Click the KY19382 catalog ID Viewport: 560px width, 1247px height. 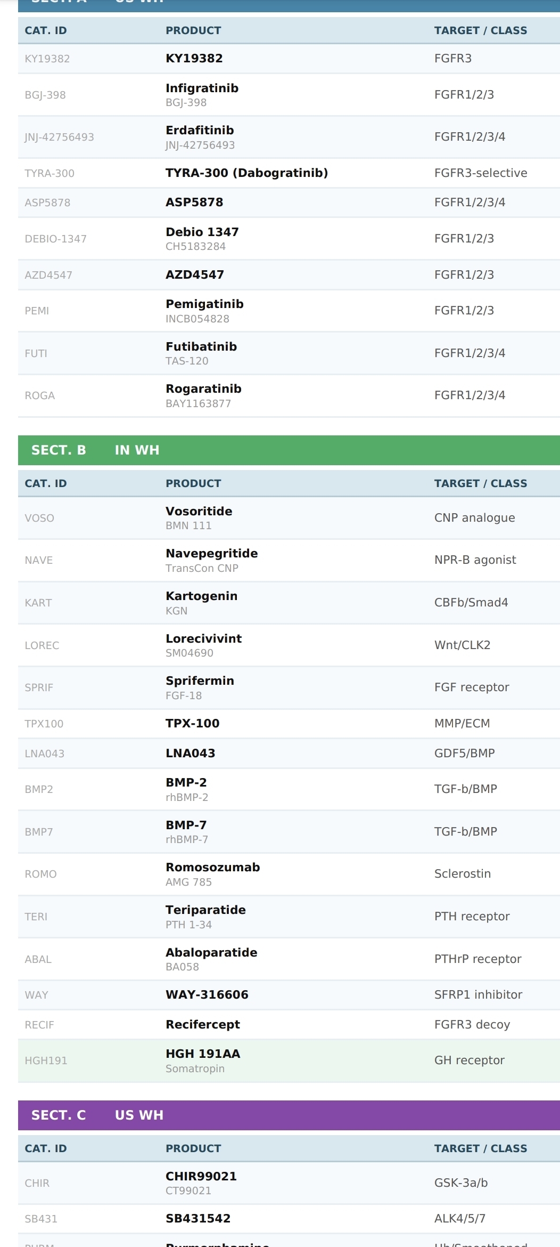[47, 59]
